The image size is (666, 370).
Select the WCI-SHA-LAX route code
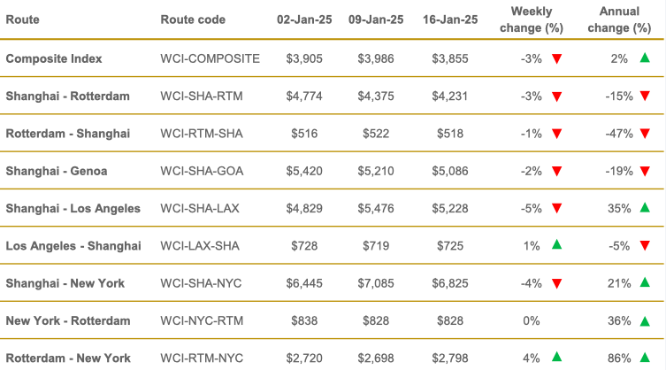pyautogui.click(x=200, y=208)
